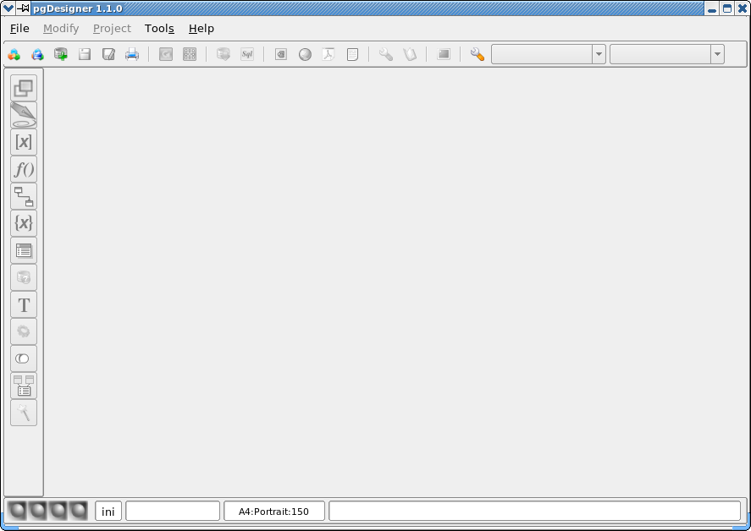751x531 pixels.
Task: Click the curly braces {x} tool
Action: point(24,223)
